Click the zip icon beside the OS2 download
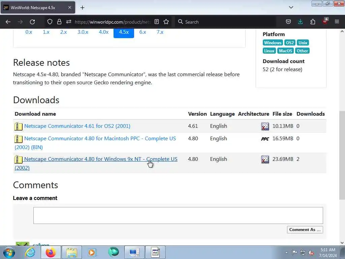The image size is (345, 259). [19, 126]
